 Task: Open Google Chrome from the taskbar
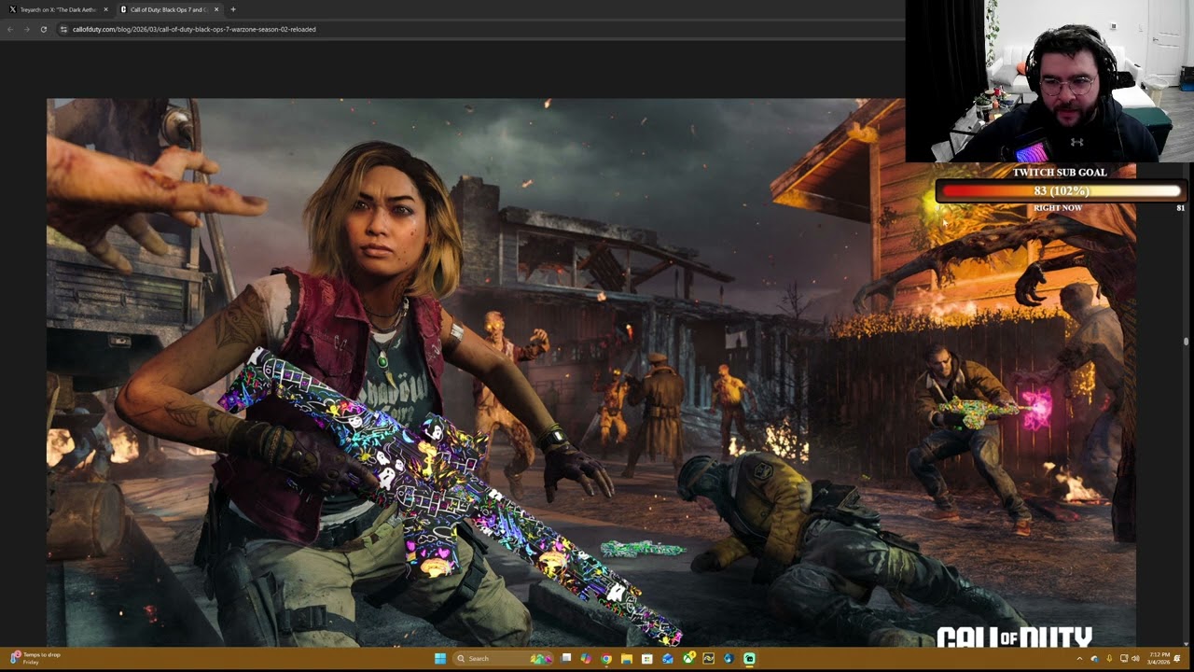click(606, 658)
